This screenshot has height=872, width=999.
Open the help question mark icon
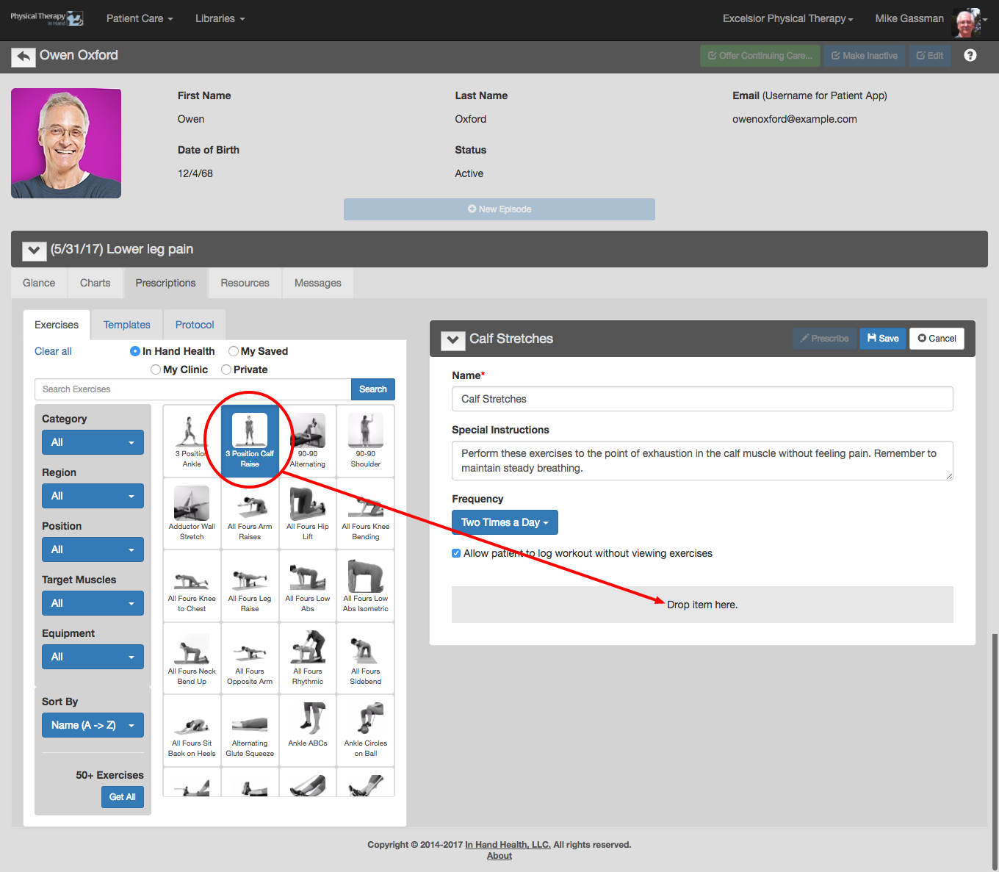pyautogui.click(x=970, y=56)
